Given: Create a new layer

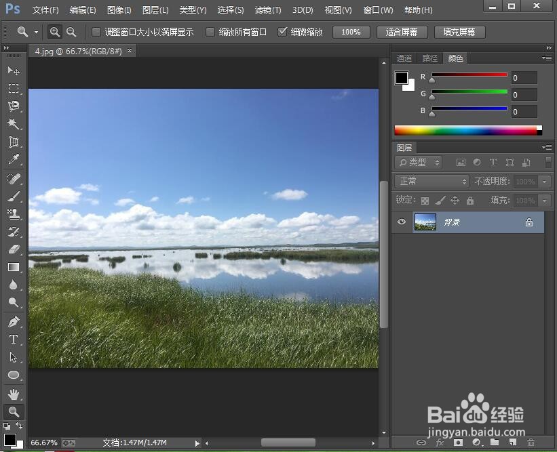Looking at the screenshot, I should [513, 443].
